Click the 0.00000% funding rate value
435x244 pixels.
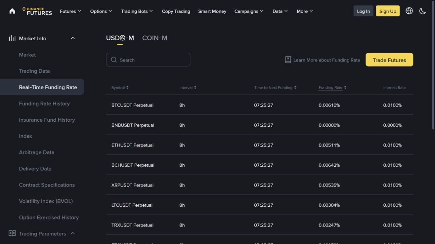coord(329,125)
